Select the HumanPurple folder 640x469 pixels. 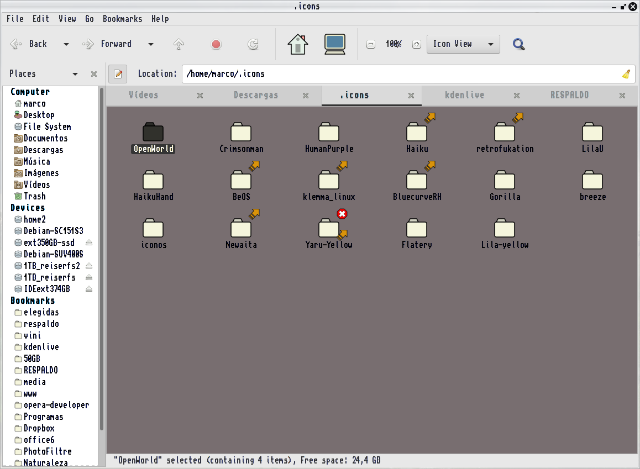pyautogui.click(x=329, y=138)
